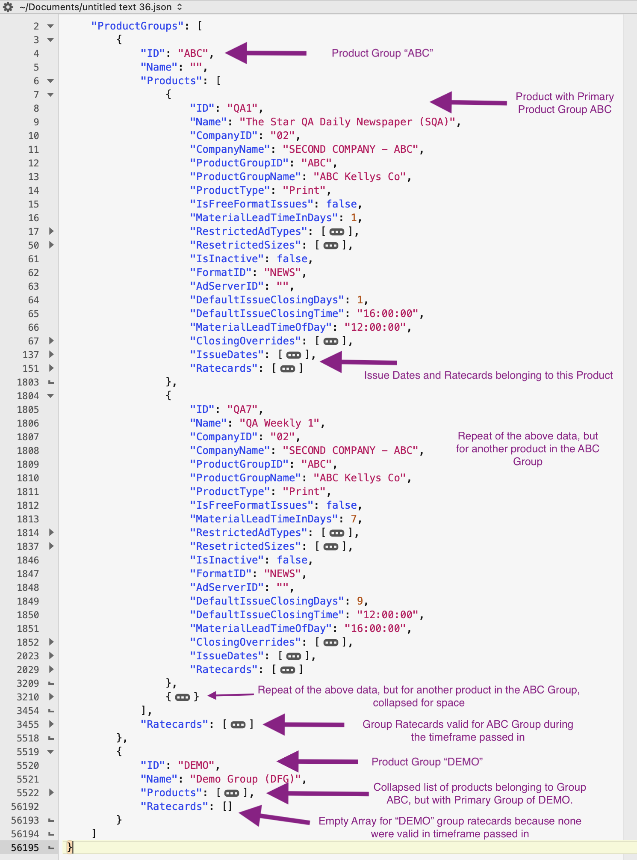The width and height of the screenshot is (637, 860).
Task: Click ellipsis badge in DEMO Products array
Action: (232, 793)
